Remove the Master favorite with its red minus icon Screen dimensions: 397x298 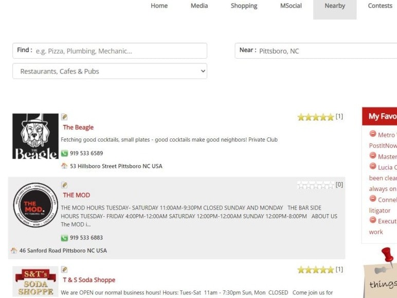point(373,155)
